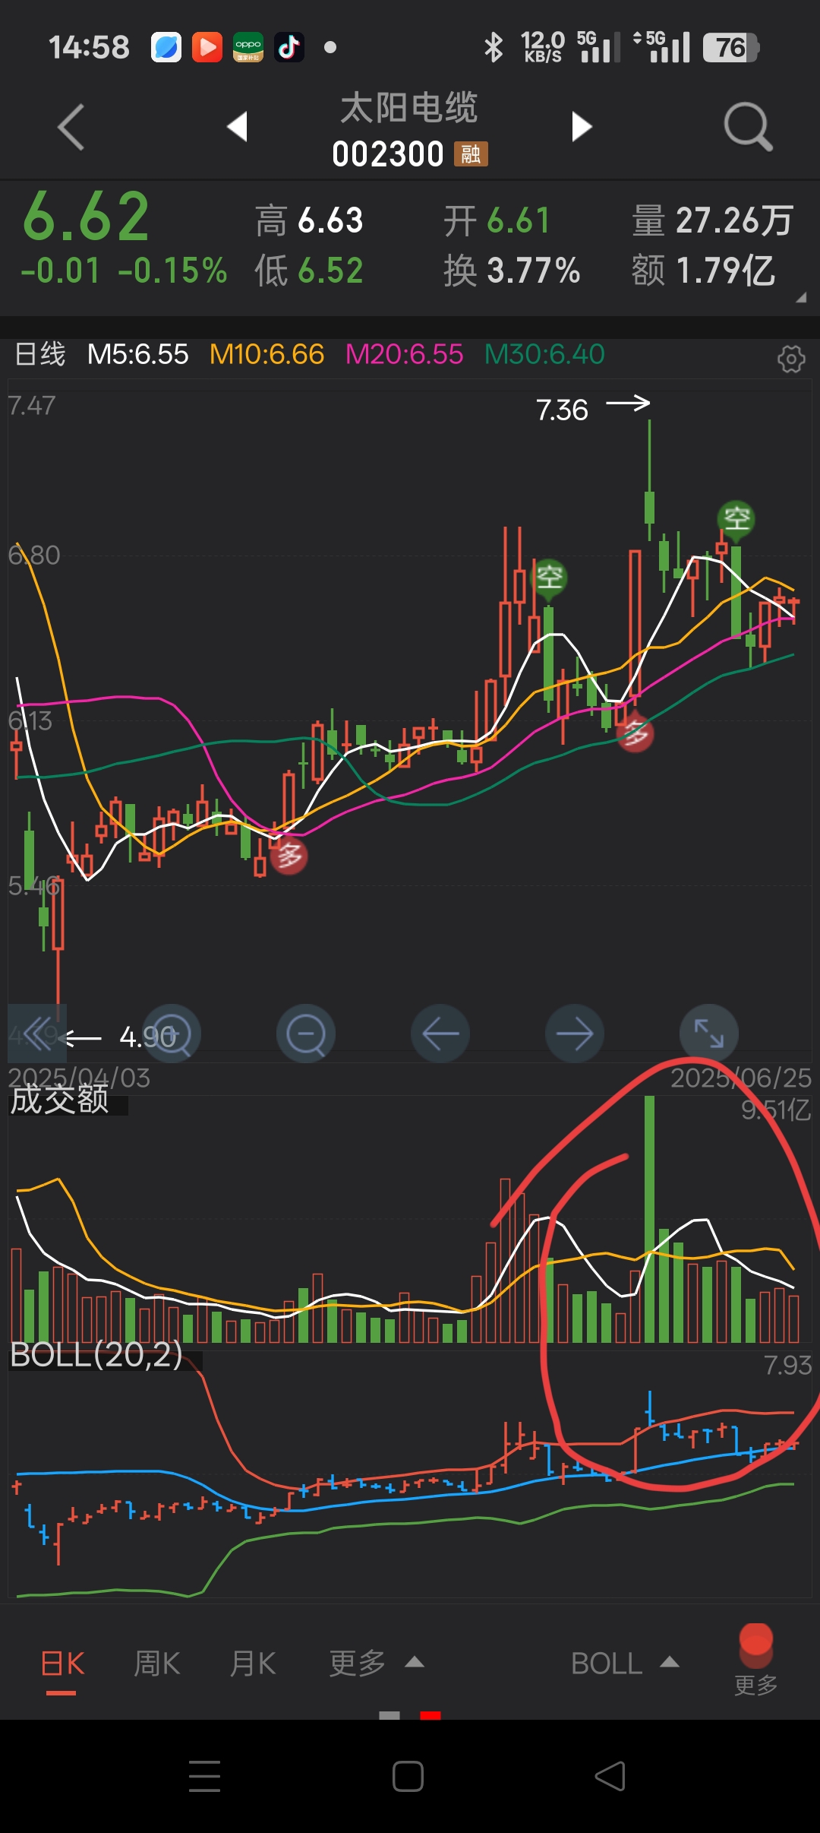
Task: Tap the -0.15% change percentage
Action: [x=172, y=271]
